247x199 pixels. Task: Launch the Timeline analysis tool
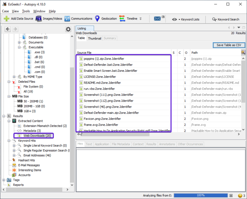[x=122, y=19]
